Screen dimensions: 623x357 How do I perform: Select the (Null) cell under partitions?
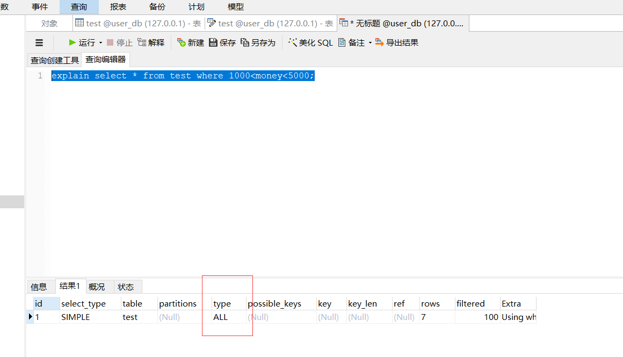point(184,317)
